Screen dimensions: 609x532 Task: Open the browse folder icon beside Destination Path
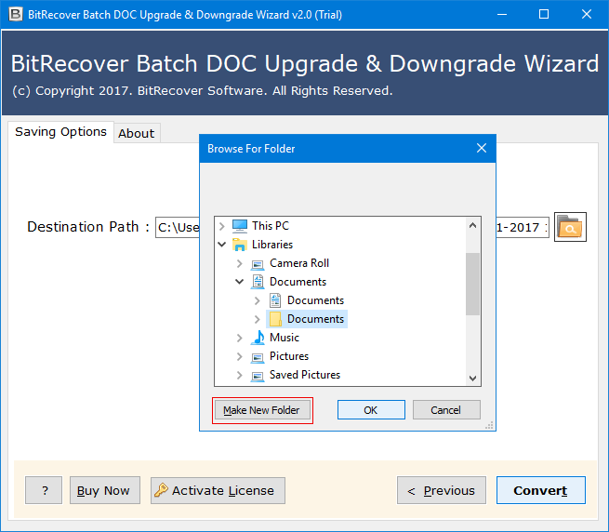[x=570, y=227]
